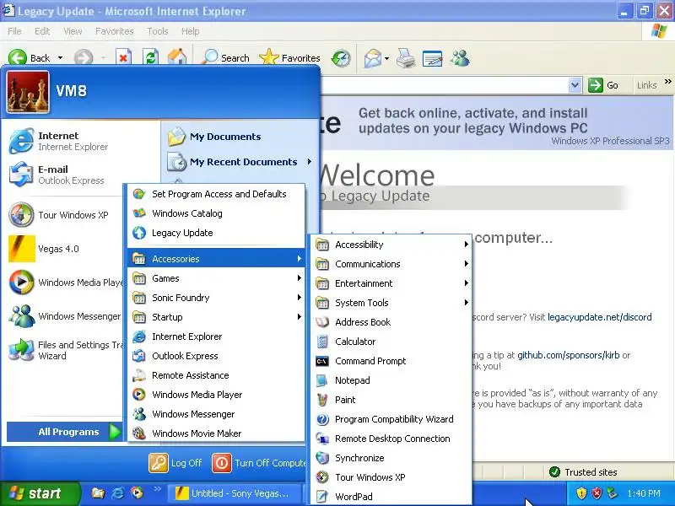Follow the github.com/sponsors/kirb link

point(568,355)
